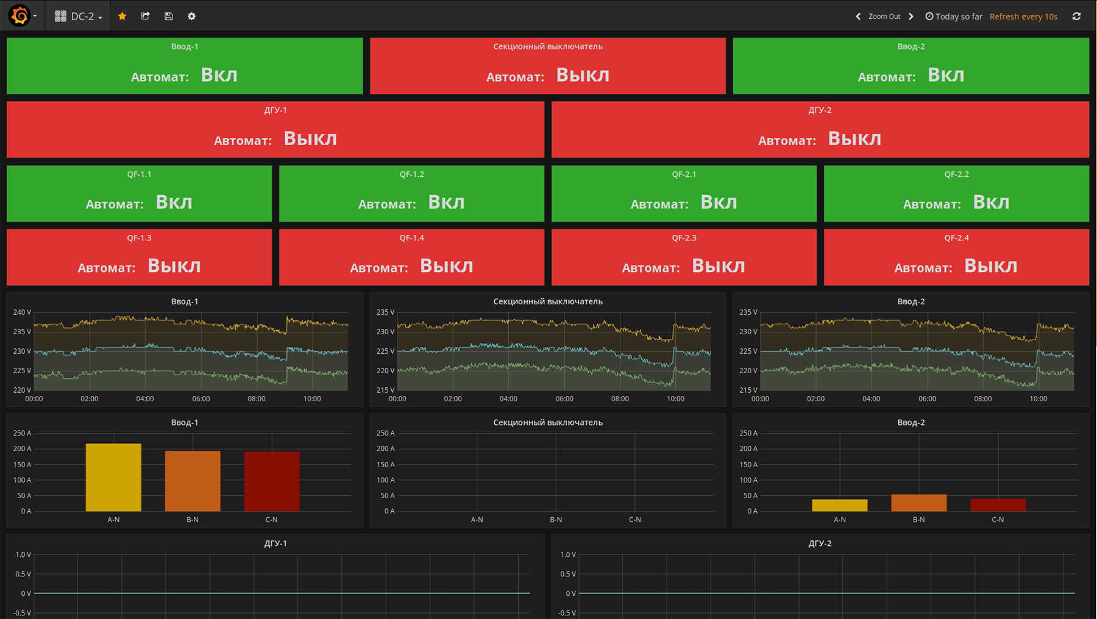Image resolution: width=1097 pixels, height=619 pixels.
Task: Click the yellow A-N bar in Ввод-2 chart
Action: pyautogui.click(x=840, y=506)
